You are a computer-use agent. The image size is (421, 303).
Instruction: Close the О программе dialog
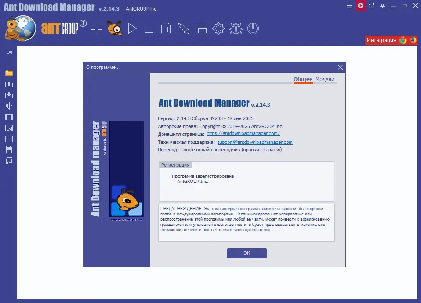click(340, 67)
